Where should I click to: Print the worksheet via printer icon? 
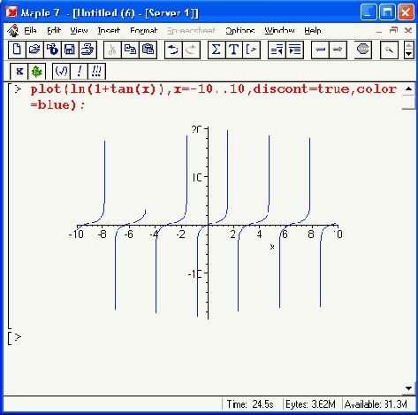(x=87, y=50)
